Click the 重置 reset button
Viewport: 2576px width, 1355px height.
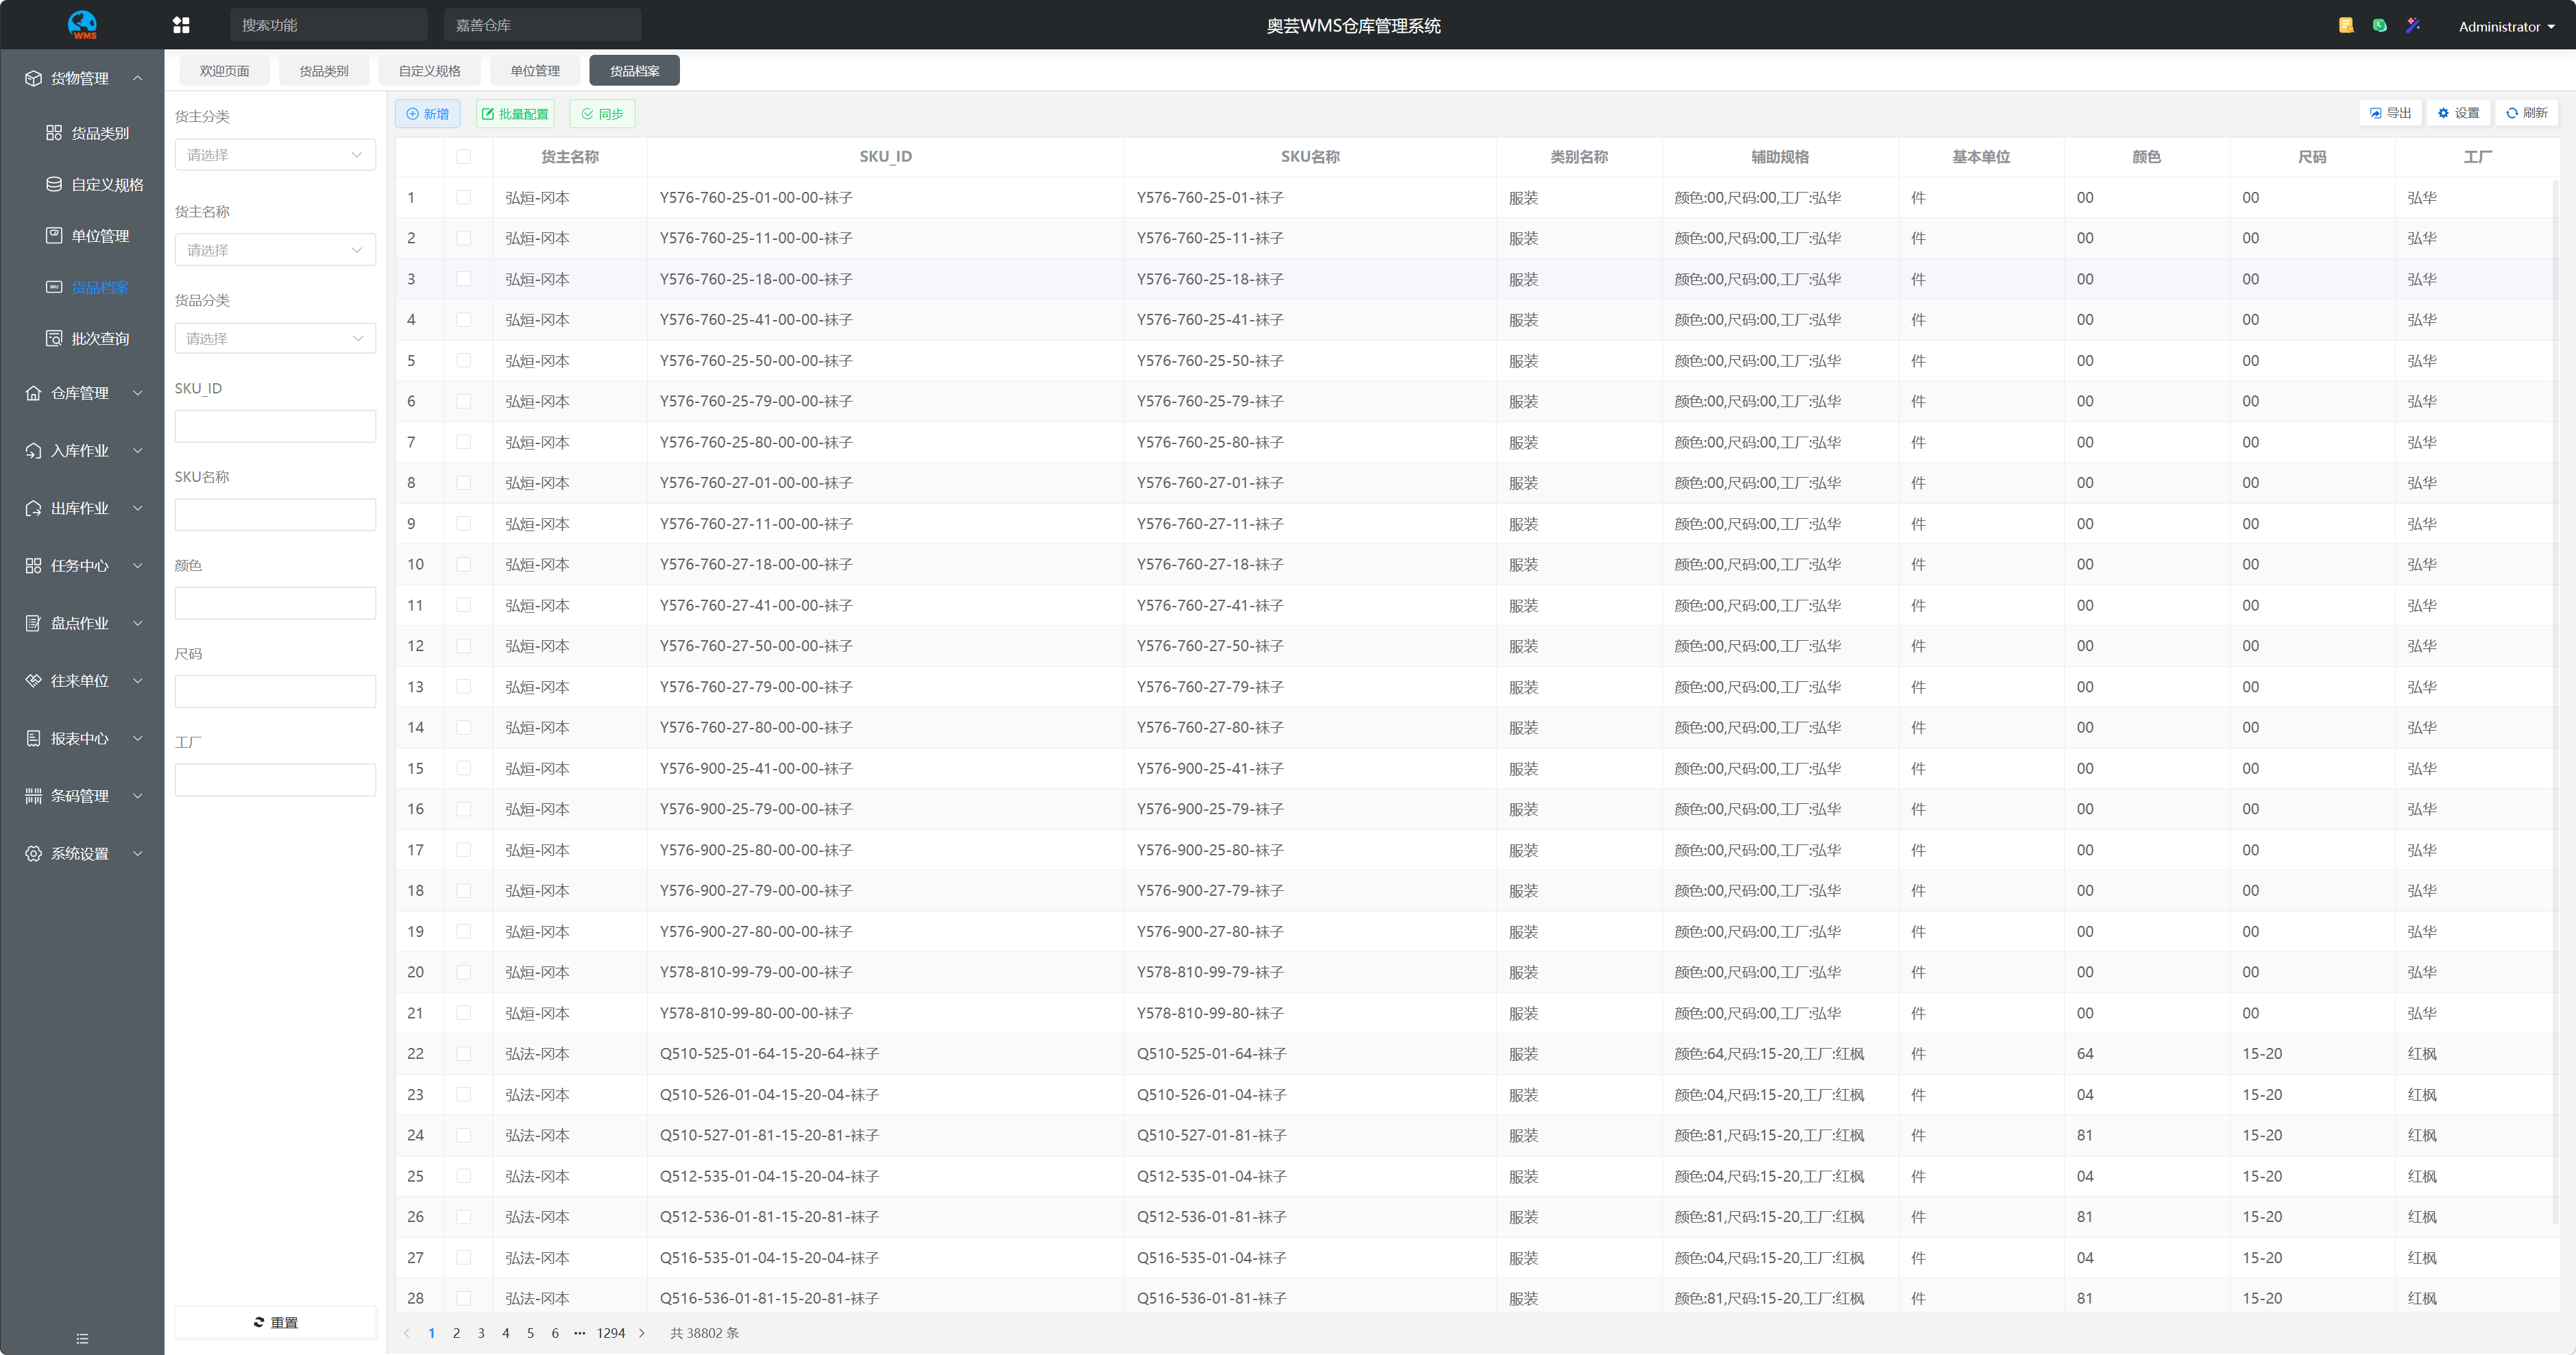coord(275,1322)
